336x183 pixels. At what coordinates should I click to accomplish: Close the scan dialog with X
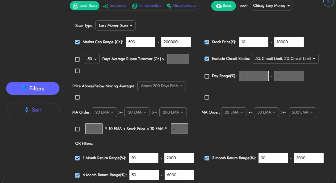coord(328,2)
